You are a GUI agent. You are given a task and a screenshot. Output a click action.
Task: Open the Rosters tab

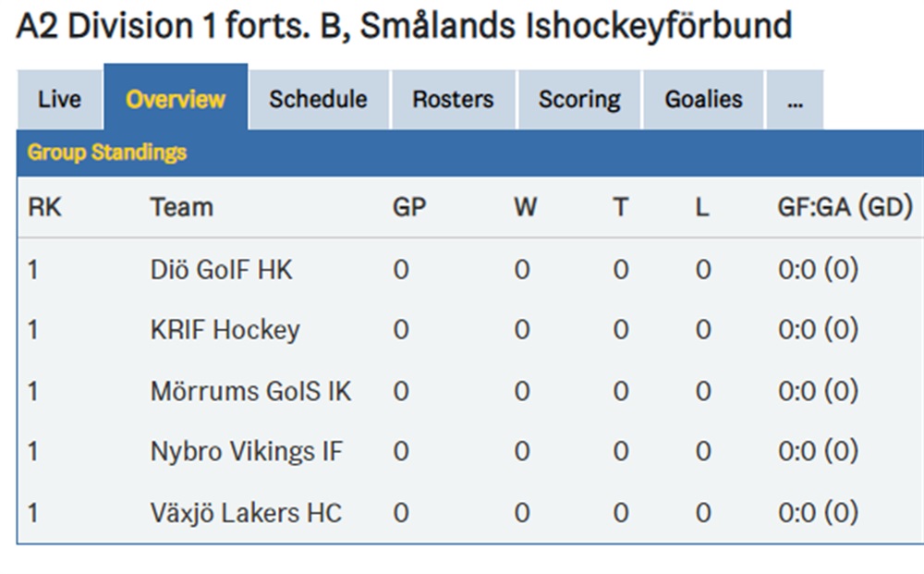click(453, 100)
